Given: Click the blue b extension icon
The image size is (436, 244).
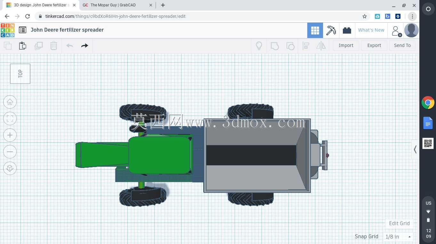Looking at the screenshot, I should coord(388,16).
